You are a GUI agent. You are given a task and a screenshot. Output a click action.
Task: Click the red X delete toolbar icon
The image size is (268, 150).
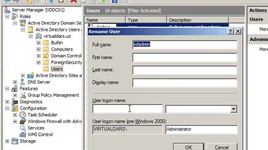coord(74,1)
